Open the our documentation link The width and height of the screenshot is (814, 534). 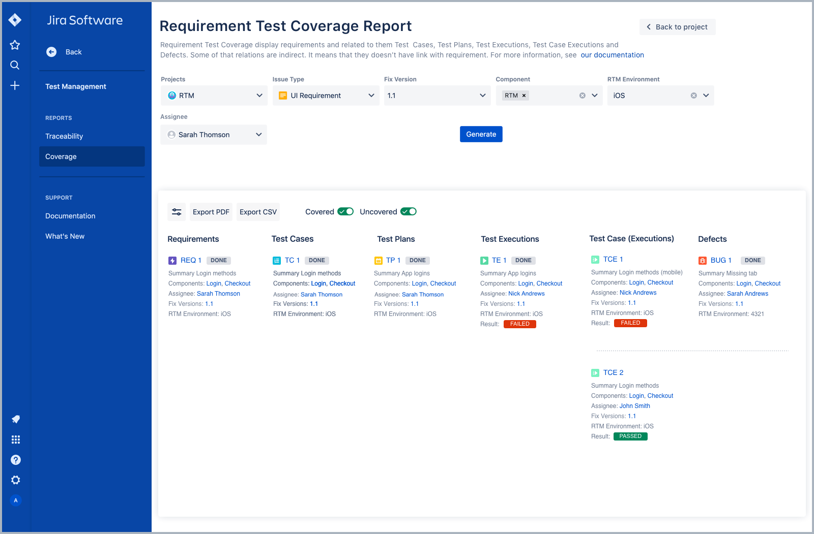click(x=612, y=55)
